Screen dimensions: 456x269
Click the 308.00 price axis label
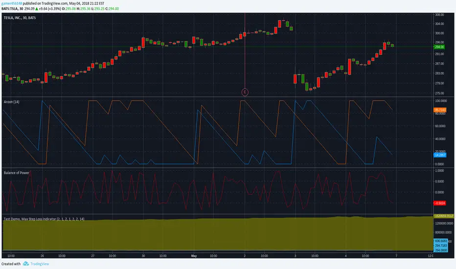pyautogui.click(x=439, y=15)
